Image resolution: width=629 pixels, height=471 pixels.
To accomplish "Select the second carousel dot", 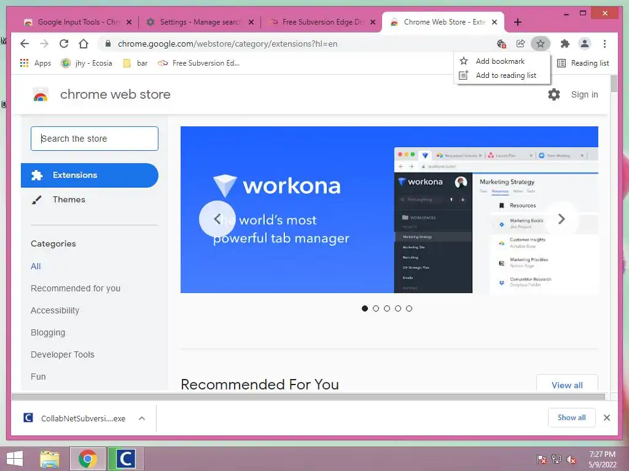I will tap(376, 308).
